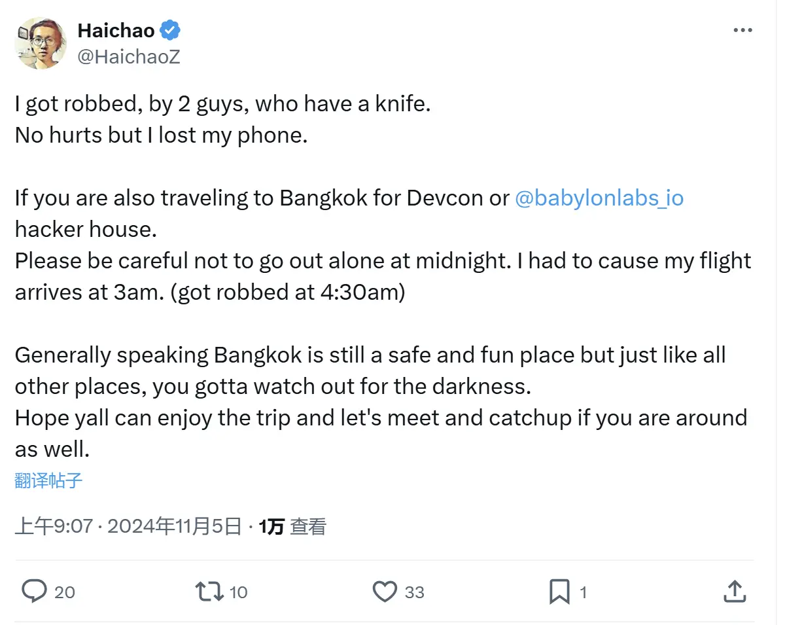
Task: Click the @HaichaoZ handle
Action: (129, 56)
